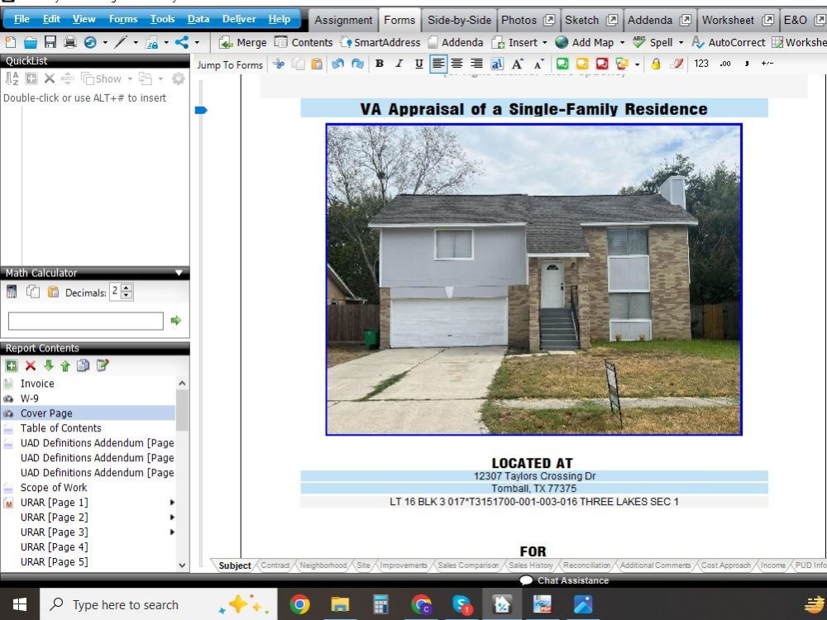Expand URAR [Page 1] submenu arrow
Image resolution: width=827 pixels, height=620 pixels.
172,503
